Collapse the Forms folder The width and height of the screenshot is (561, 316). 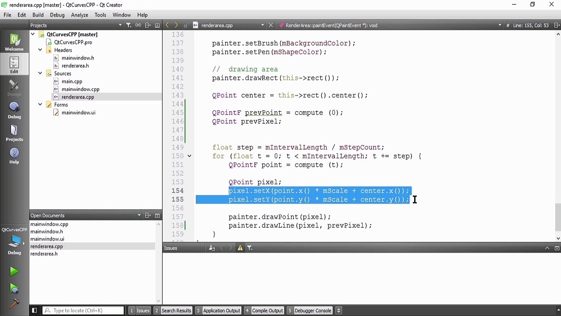[40, 105]
